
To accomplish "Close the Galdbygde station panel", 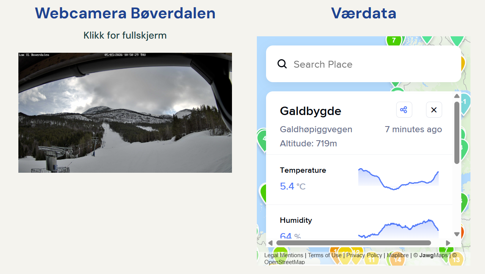I will (x=434, y=110).
